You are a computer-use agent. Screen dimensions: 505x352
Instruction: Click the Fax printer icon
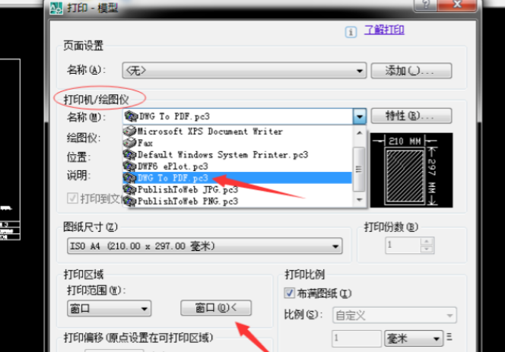point(130,143)
